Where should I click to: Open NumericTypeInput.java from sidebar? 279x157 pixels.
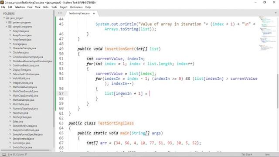[25, 109]
